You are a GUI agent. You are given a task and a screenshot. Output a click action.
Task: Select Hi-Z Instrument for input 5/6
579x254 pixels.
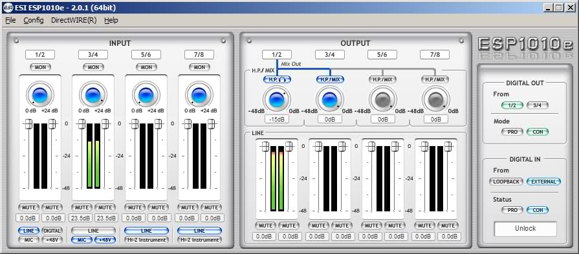coord(147,240)
